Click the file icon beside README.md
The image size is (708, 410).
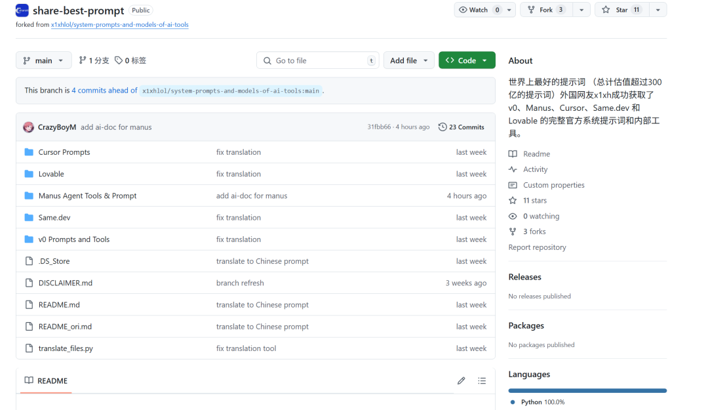tap(29, 304)
